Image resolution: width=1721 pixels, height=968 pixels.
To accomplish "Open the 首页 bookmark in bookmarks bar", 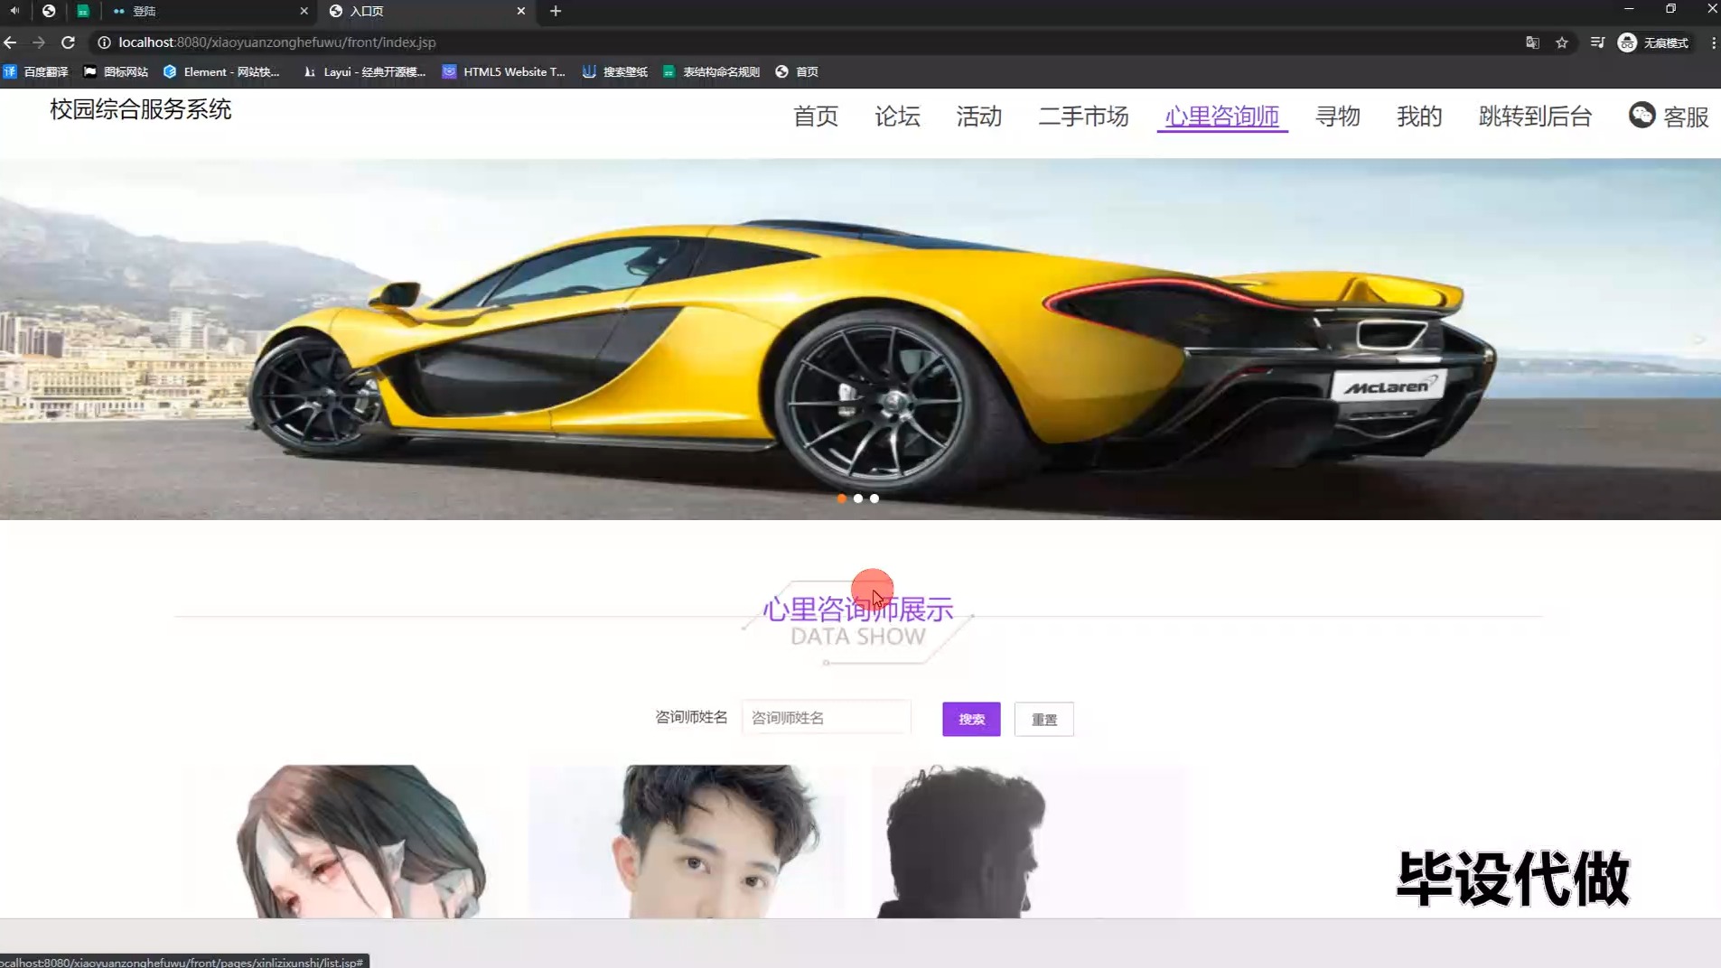I will pos(797,72).
